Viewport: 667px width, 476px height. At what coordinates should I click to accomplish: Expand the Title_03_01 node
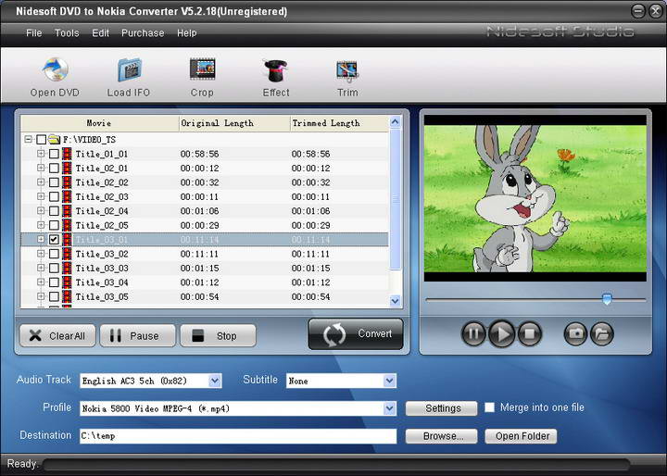coord(41,239)
